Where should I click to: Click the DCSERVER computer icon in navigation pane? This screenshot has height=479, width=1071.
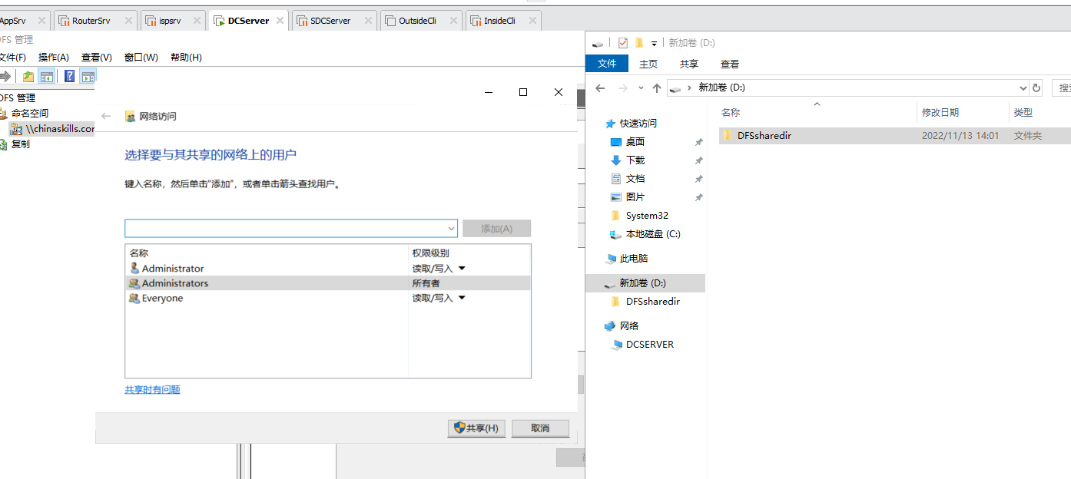pyautogui.click(x=616, y=345)
